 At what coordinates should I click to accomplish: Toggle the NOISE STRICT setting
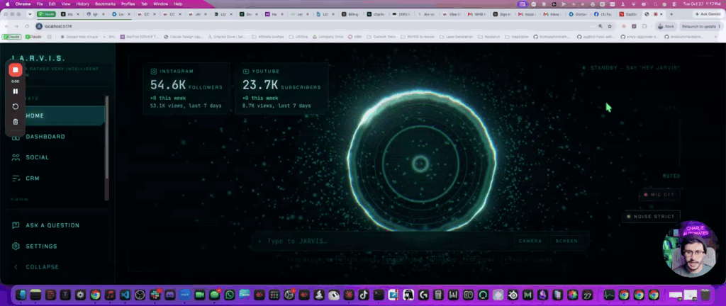[x=651, y=216]
